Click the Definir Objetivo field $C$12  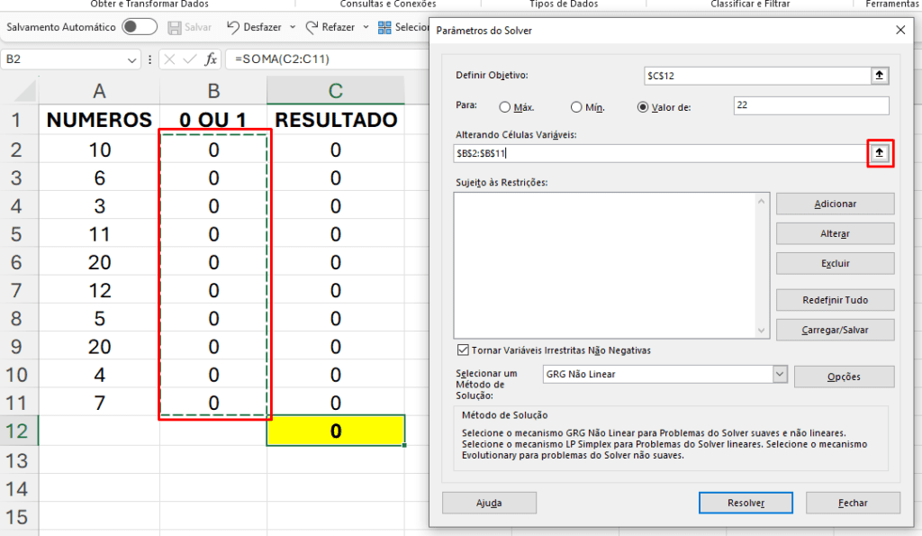click(x=757, y=76)
